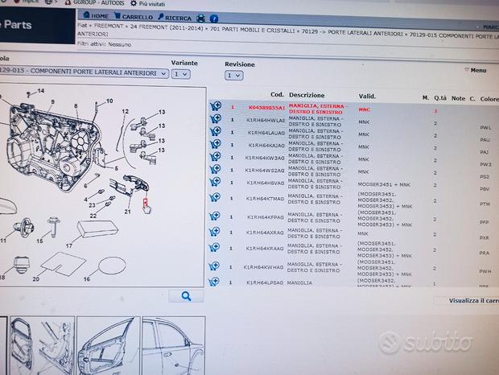499x375 pixels.
Task: Add K1RH64KWHAG to cart
Action: 214,266
